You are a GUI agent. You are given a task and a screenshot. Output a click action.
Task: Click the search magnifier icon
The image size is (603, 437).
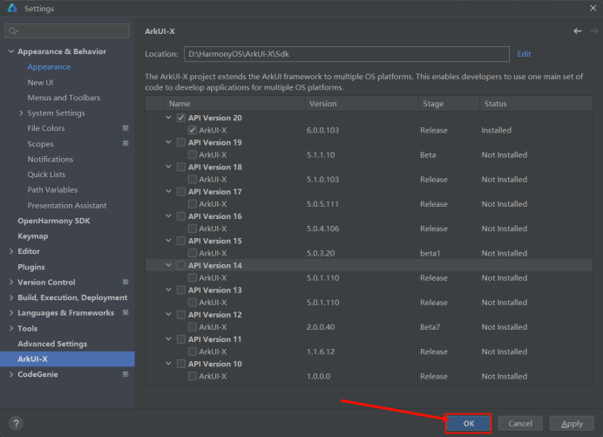coord(13,31)
